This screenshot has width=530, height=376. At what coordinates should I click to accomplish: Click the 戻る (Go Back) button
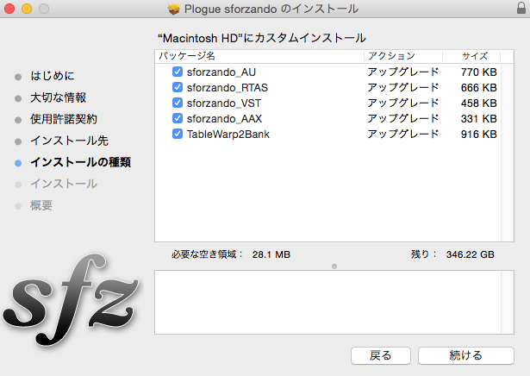(381, 355)
